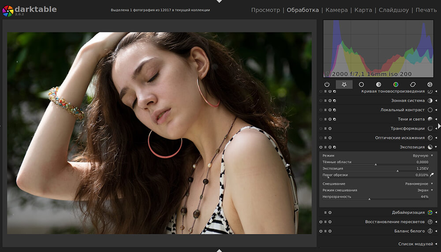Switch to the Просмотр view
Image resolution: width=441 pixels, height=252 pixels.
click(265, 10)
